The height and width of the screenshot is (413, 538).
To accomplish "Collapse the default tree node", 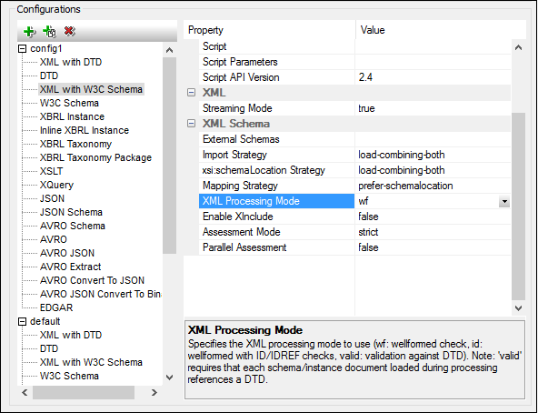I will click(22, 321).
